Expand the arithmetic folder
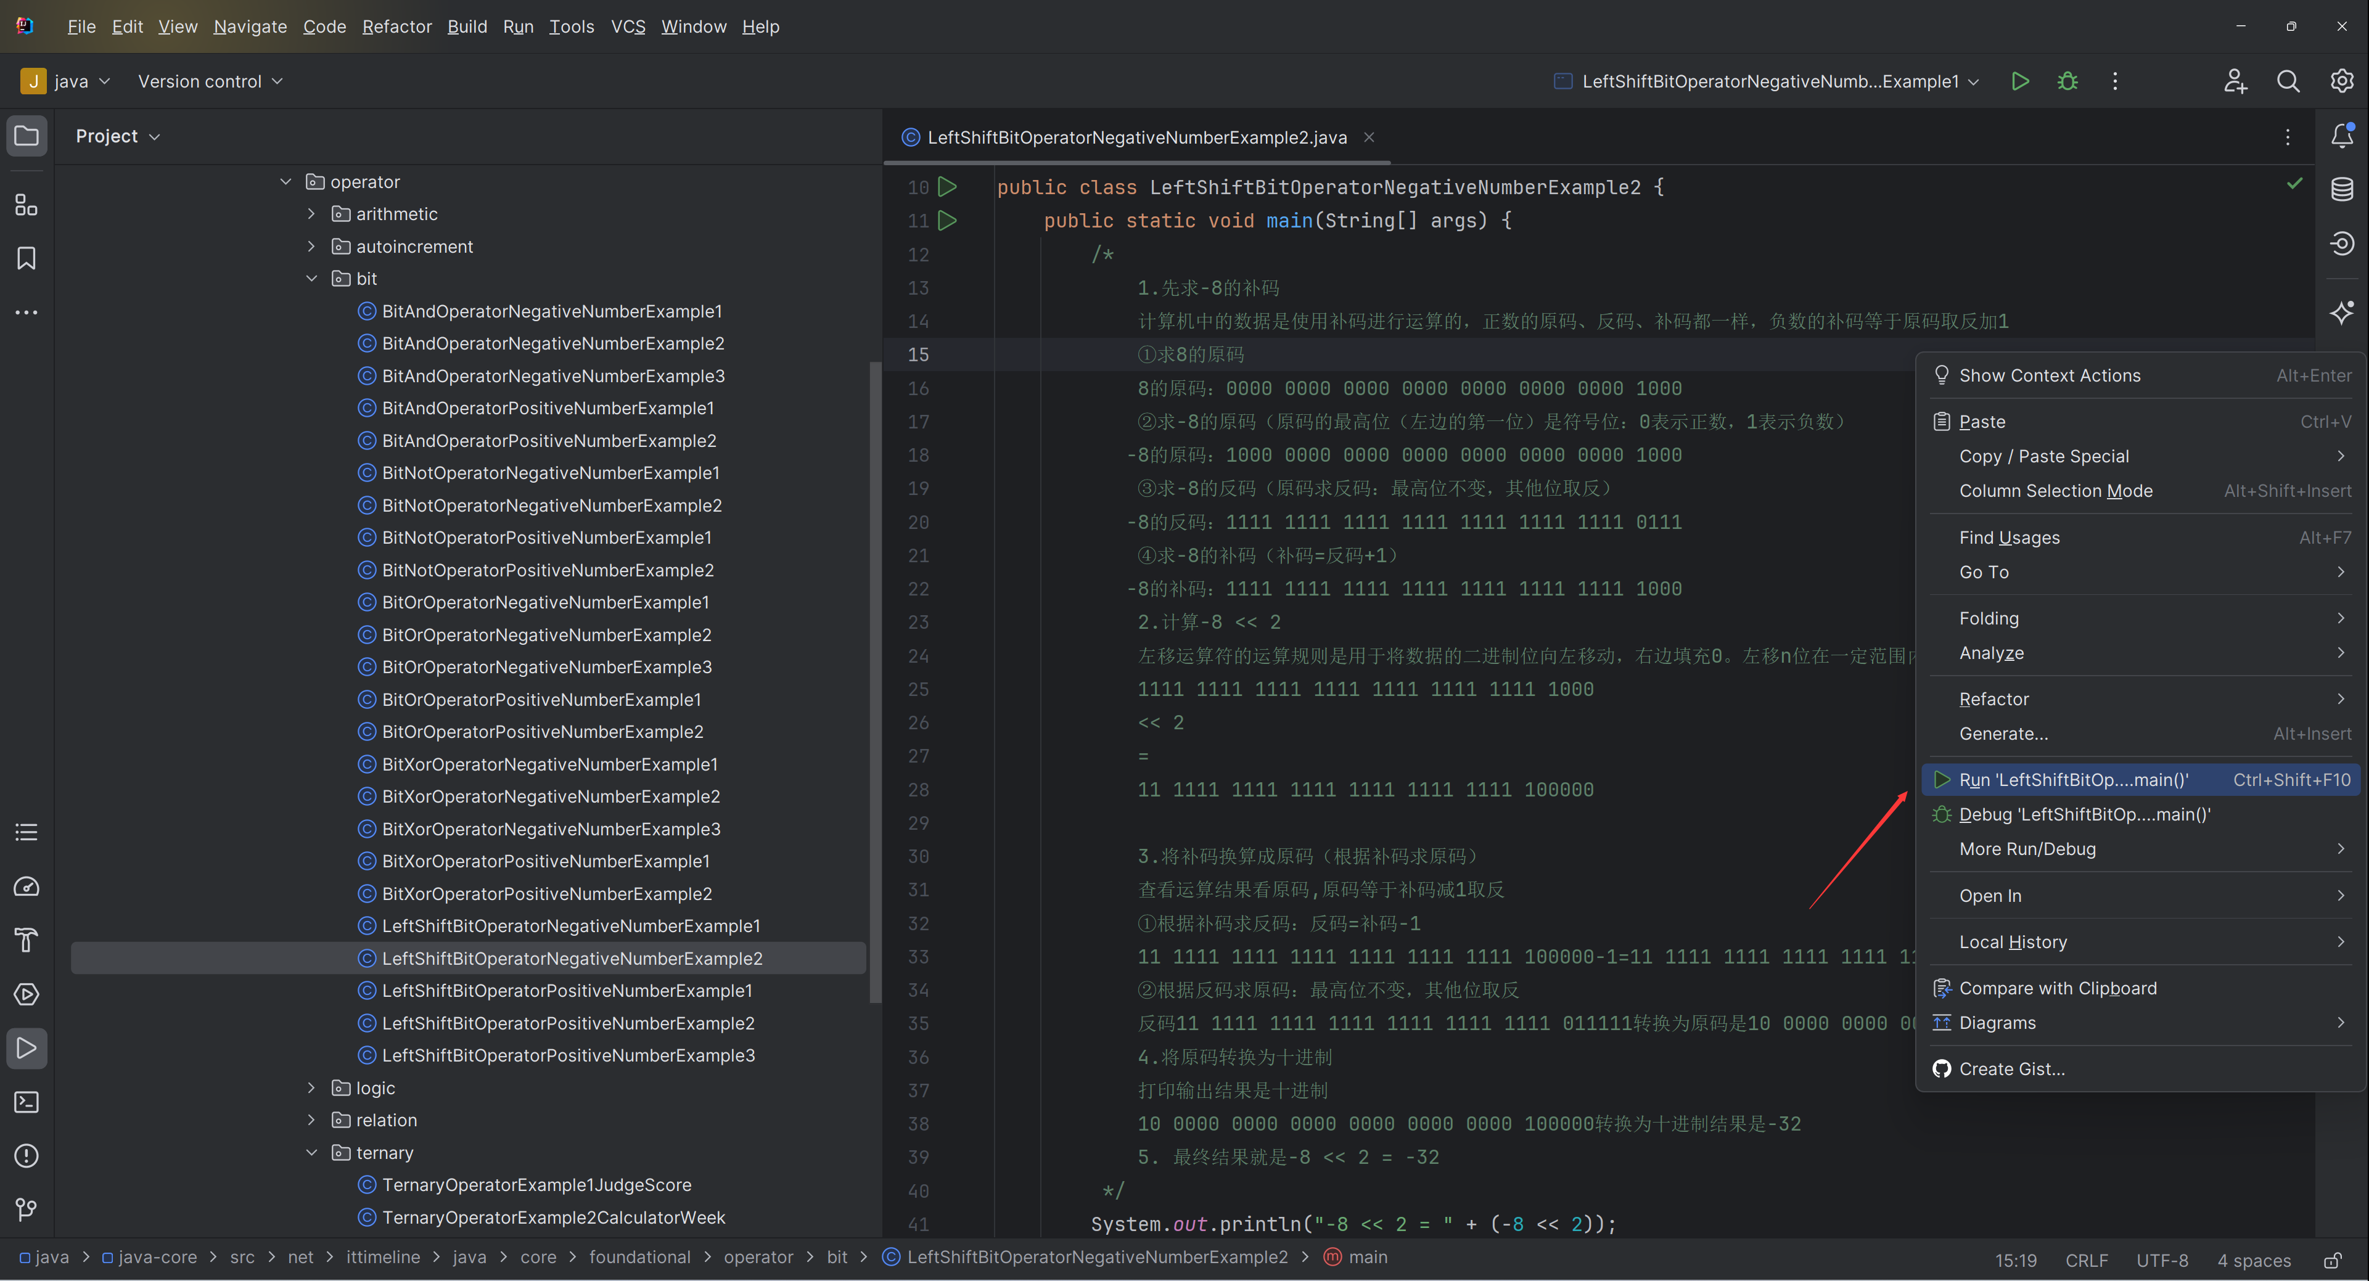2369x1281 pixels. [x=311, y=215]
